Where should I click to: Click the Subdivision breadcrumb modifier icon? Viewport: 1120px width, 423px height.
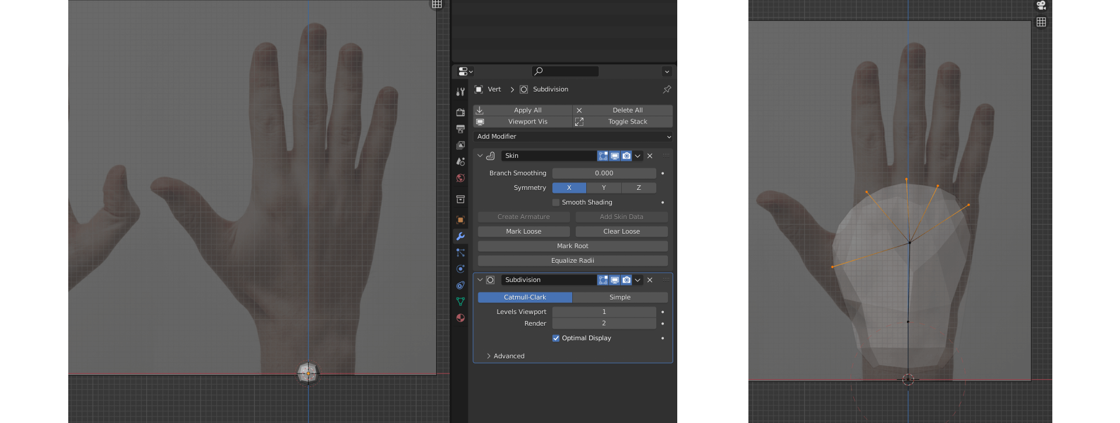[x=524, y=89]
